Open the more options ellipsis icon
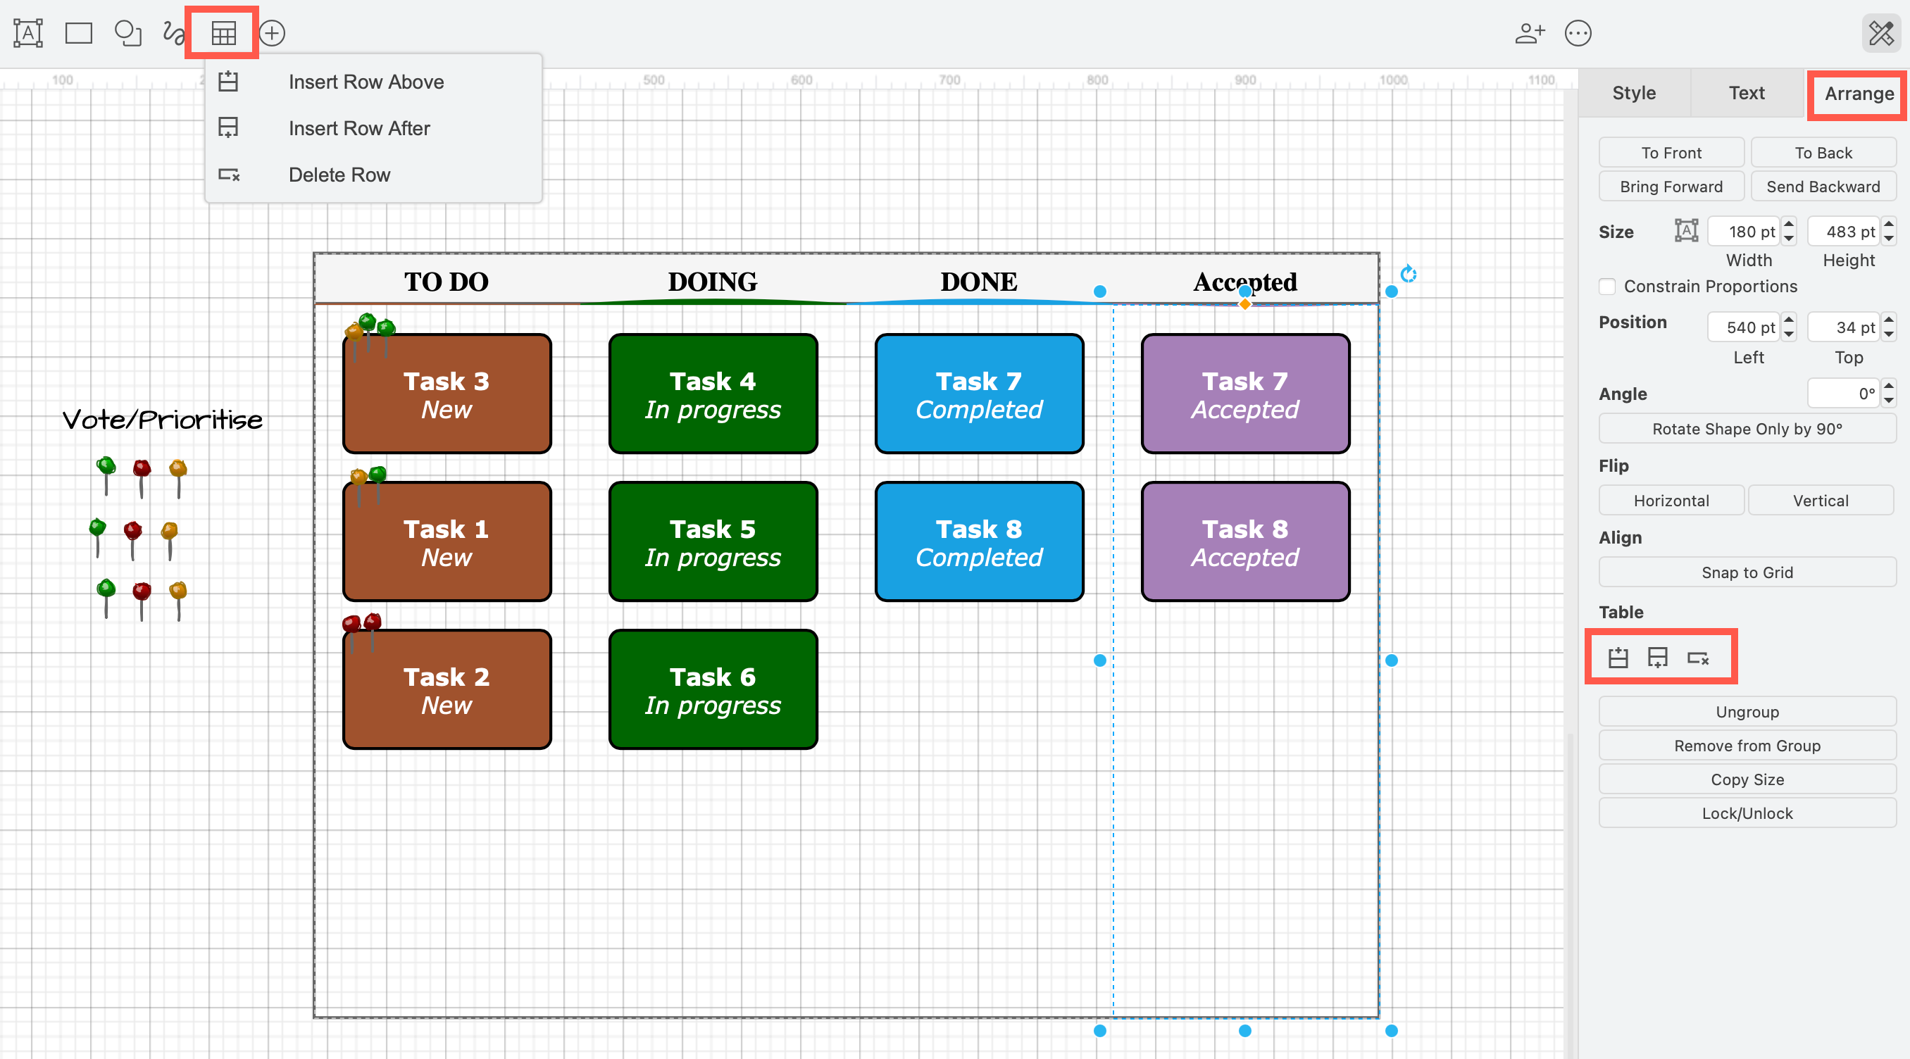This screenshot has height=1059, width=1910. pyautogui.click(x=1578, y=32)
